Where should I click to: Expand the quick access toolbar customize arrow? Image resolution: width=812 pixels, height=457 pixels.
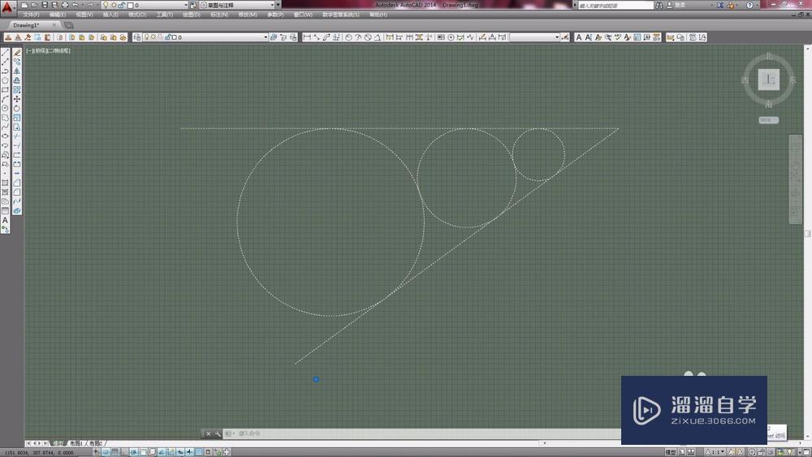click(x=278, y=5)
